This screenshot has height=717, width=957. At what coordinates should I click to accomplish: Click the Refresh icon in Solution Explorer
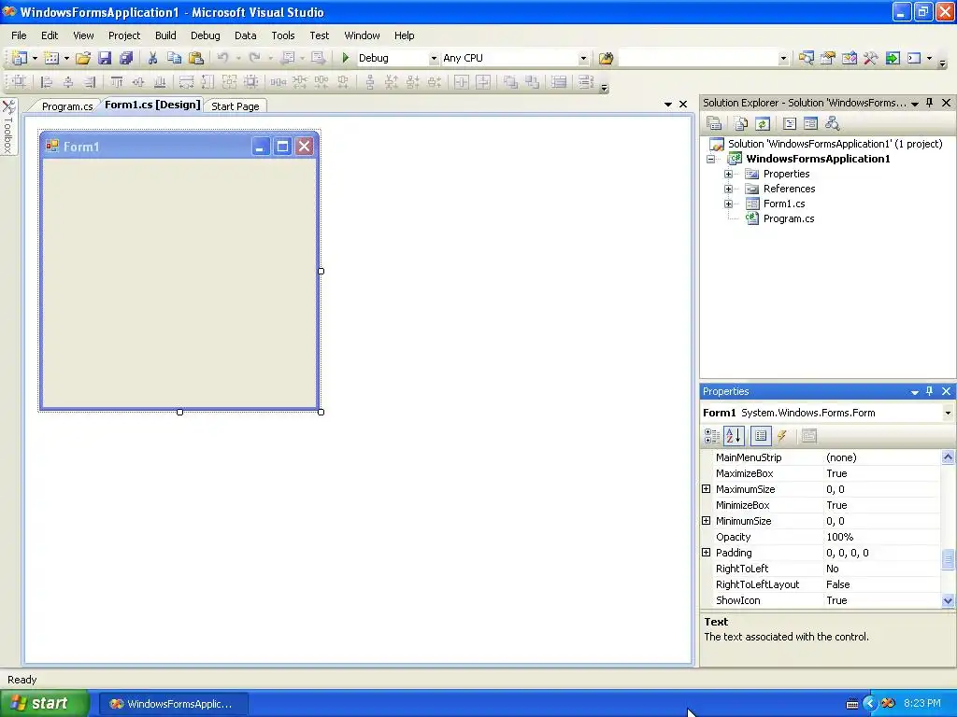(763, 124)
